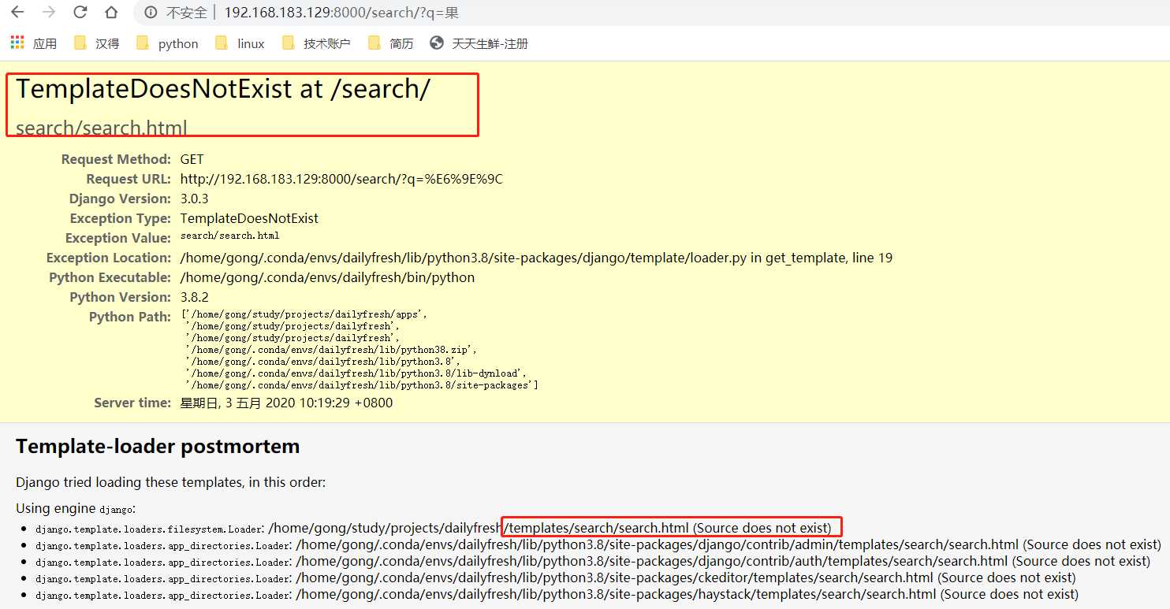
Task: Open the 技术账户 bookmark folder
Action: coord(315,43)
